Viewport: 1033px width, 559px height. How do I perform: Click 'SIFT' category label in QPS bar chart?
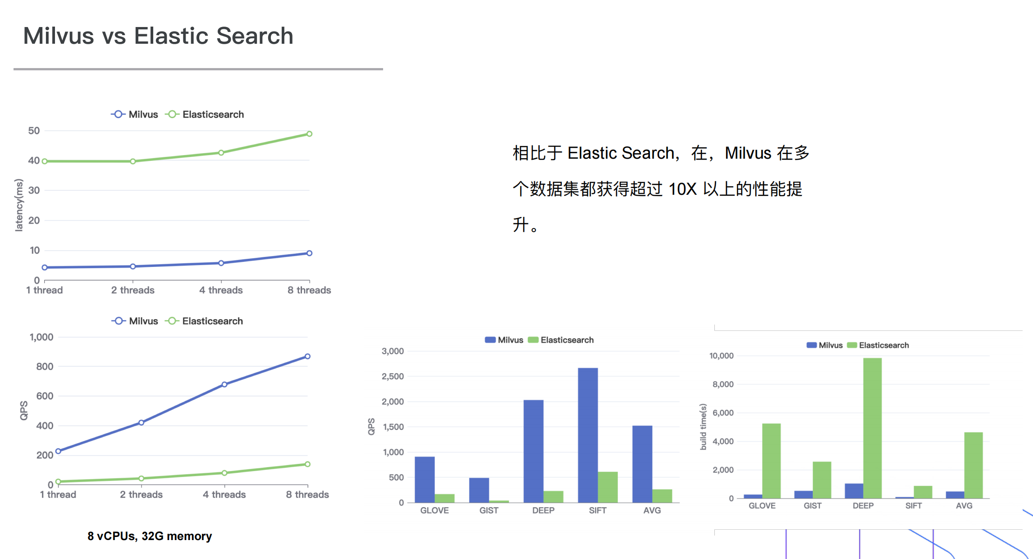tap(598, 510)
